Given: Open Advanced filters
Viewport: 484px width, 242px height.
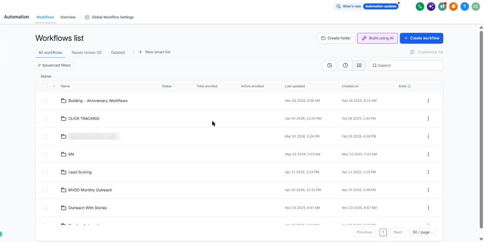Looking at the screenshot, I should (54, 65).
